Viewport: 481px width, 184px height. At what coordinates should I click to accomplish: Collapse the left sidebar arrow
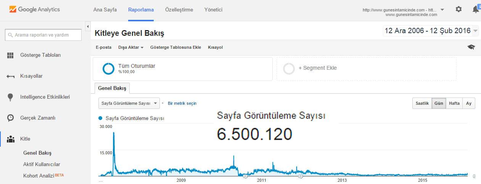click(88, 27)
